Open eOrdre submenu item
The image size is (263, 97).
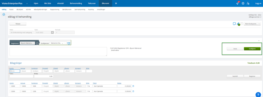coord(28,9)
